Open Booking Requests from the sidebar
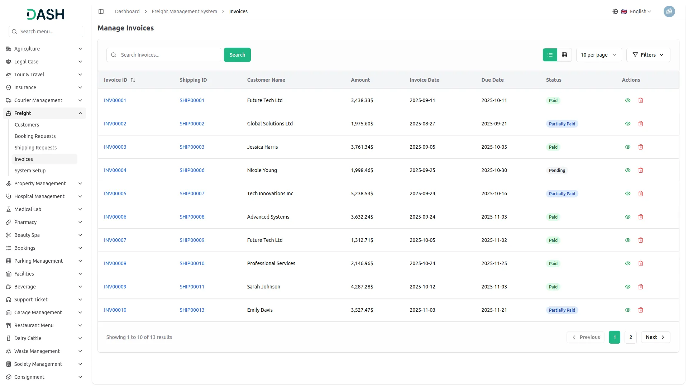The image size is (688, 387). 35,136
